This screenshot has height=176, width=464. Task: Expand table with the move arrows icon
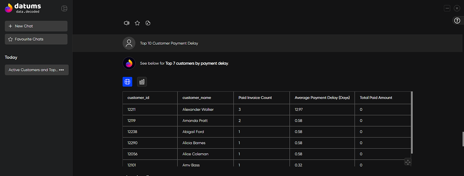pyautogui.click(x=408, y=162)
